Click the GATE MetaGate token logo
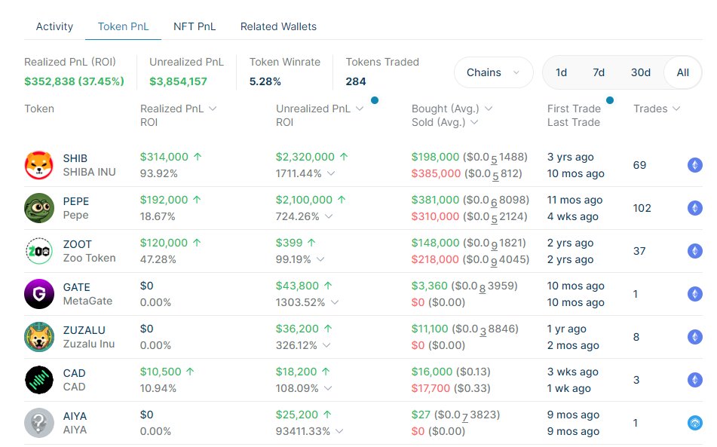 39,294
